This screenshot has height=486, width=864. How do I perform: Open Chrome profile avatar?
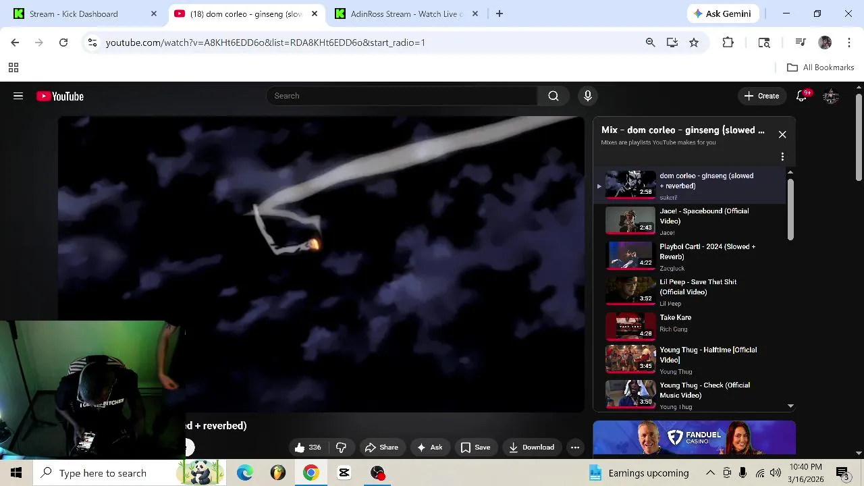point(825,43)
